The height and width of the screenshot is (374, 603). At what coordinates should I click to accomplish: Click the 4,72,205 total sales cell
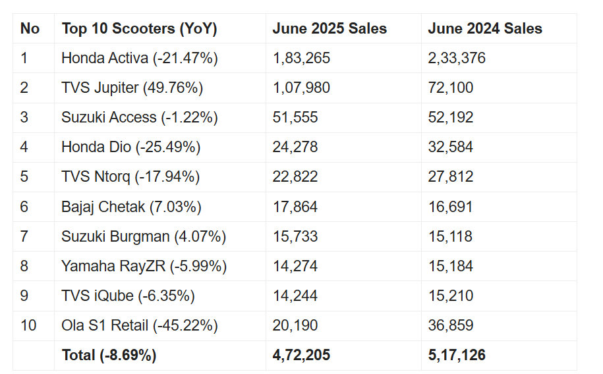(x=301, y=356)
